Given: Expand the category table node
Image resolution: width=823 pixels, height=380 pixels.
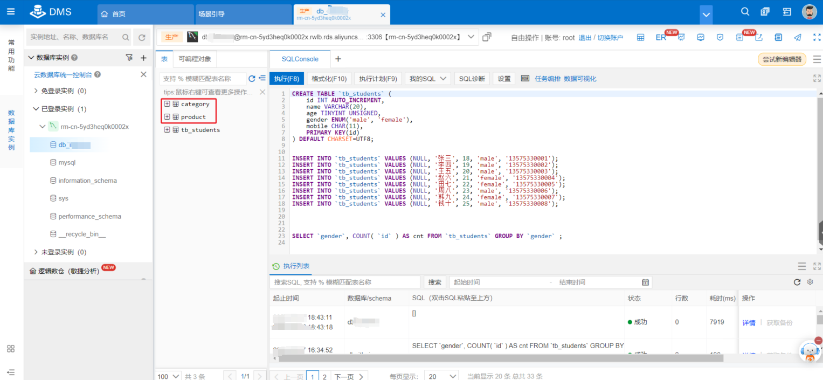Looking at the screenshot, I should [167, 103].
